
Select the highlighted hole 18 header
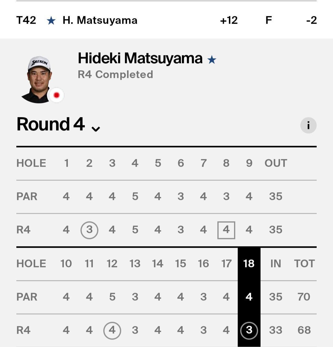(x=249, y=263)
